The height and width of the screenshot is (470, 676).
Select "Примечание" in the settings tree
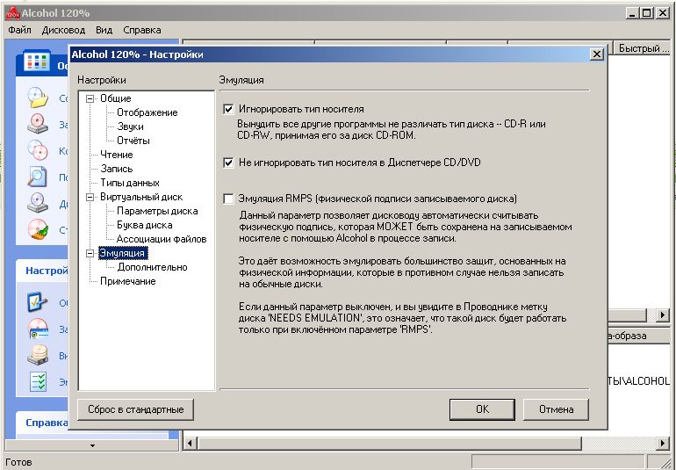coord(127,281)
